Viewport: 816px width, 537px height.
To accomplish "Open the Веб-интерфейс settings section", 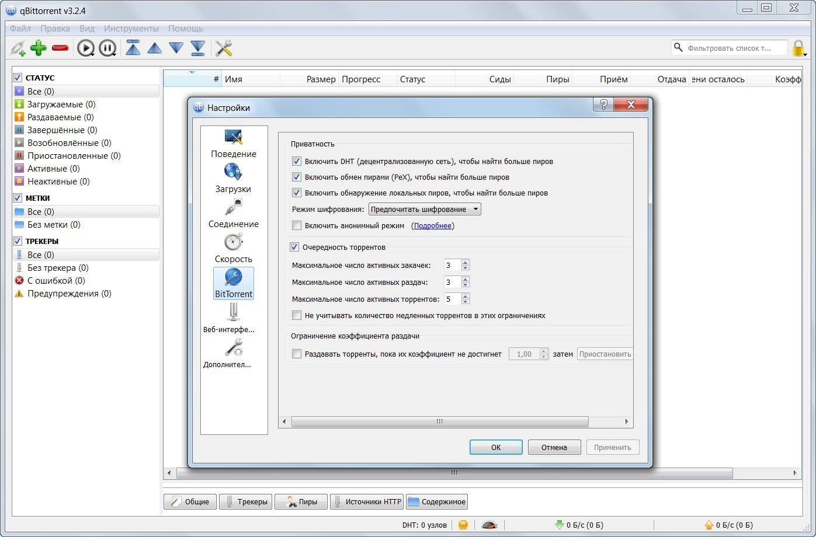I will click(230, 319).
